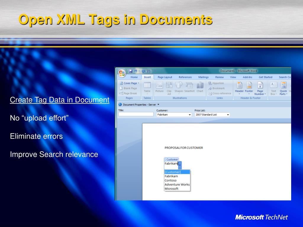
Task: Expand the quick access toolbar customize arrow
Action: pos(155,71)
